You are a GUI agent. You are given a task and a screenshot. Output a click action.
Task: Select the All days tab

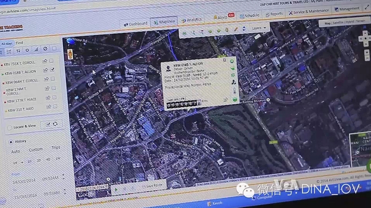(7, 44)
